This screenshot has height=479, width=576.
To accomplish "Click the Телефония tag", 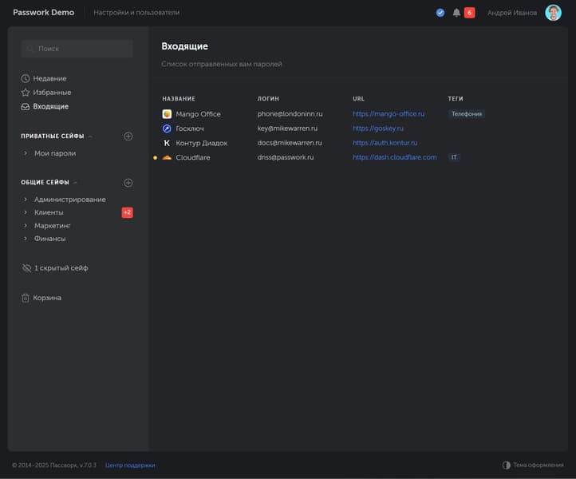I will click(466, 114).
